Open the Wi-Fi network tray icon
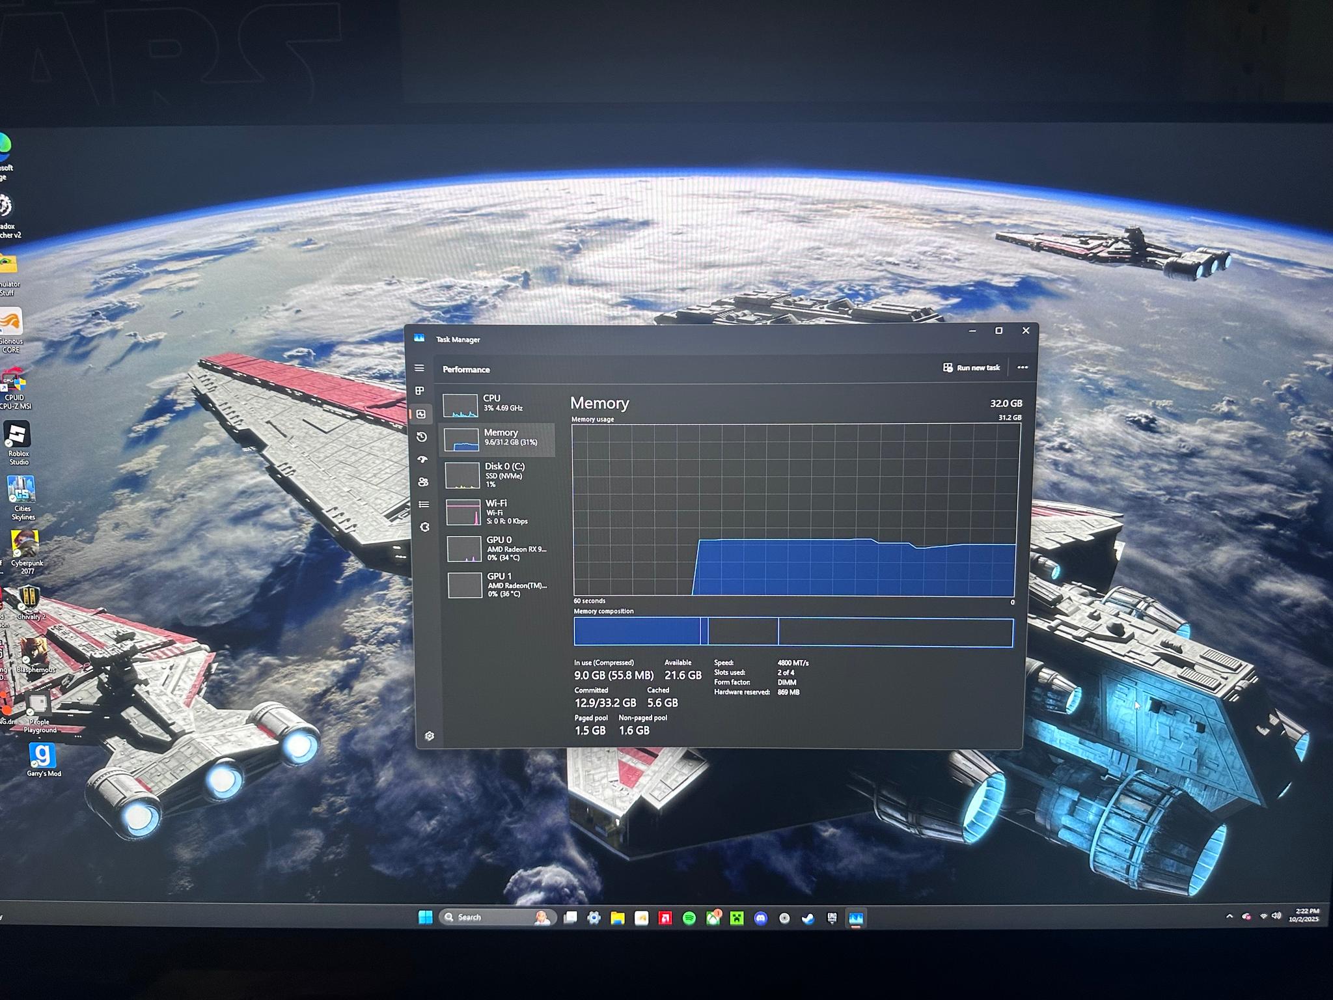The width and height of the screenshot is (1333, 1000). 1263,915
